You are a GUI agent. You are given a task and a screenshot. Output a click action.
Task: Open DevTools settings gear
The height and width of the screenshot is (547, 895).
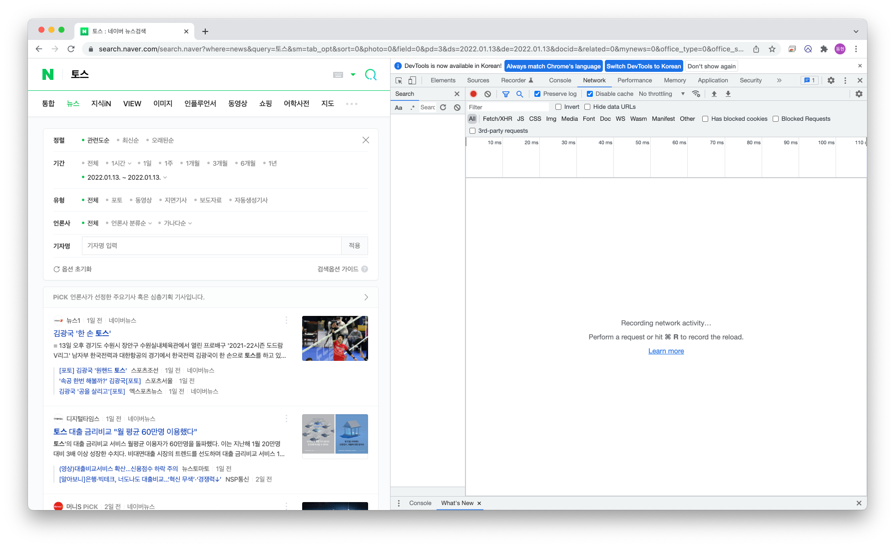click(831, 80)
